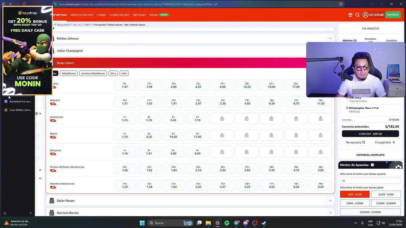
Task: Open the downloads icon in browser sidebar
Action: click(5, 213)
